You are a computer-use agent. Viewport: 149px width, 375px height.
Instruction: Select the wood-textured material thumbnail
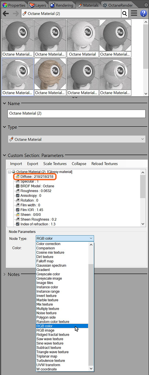coord(50,76)
